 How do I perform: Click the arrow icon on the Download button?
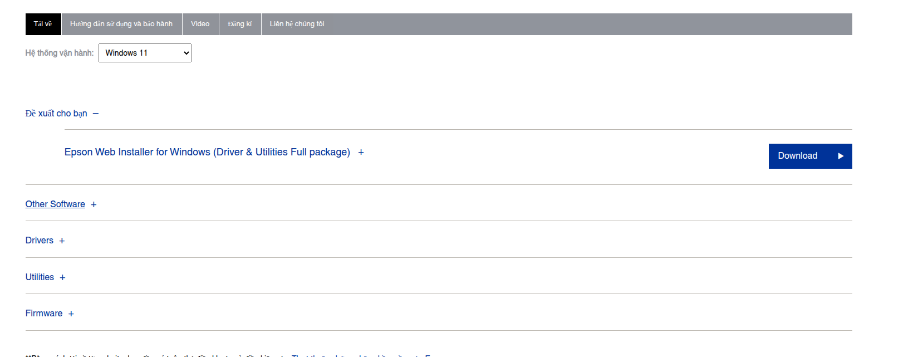click(841, 157)
